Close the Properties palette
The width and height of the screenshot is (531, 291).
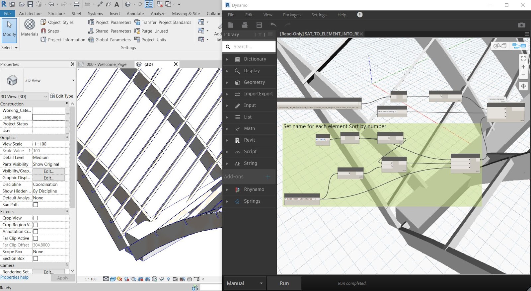(73, 64)
